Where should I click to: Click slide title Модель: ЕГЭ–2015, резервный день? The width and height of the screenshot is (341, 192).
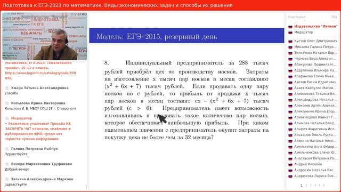[x=157, y=36]
